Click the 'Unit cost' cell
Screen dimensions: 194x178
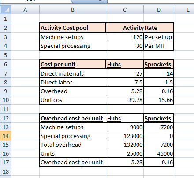tap(73, 100)
